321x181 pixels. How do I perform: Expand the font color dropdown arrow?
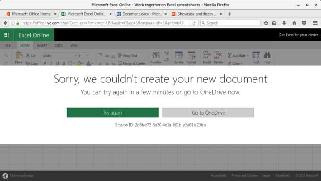[92, 63]
